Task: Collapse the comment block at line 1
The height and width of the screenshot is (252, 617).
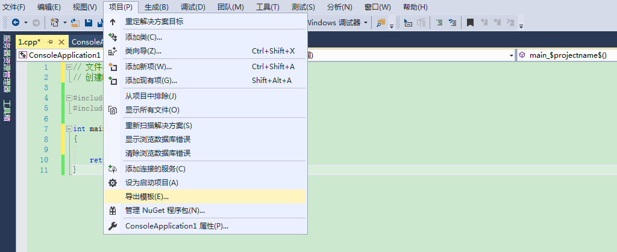Action: 69,67
